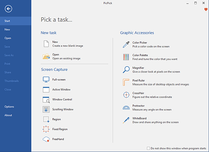The width and height of the screenshot is (209, 152).
Task: Click the Scrolling Window capture icon
Action: pyautogui.click(x=46, y=109)
